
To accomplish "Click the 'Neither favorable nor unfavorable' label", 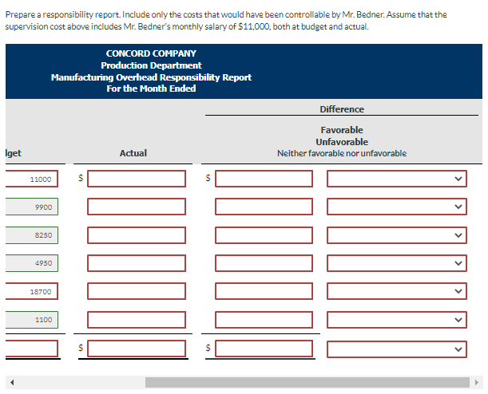I will tap(342, 153).
